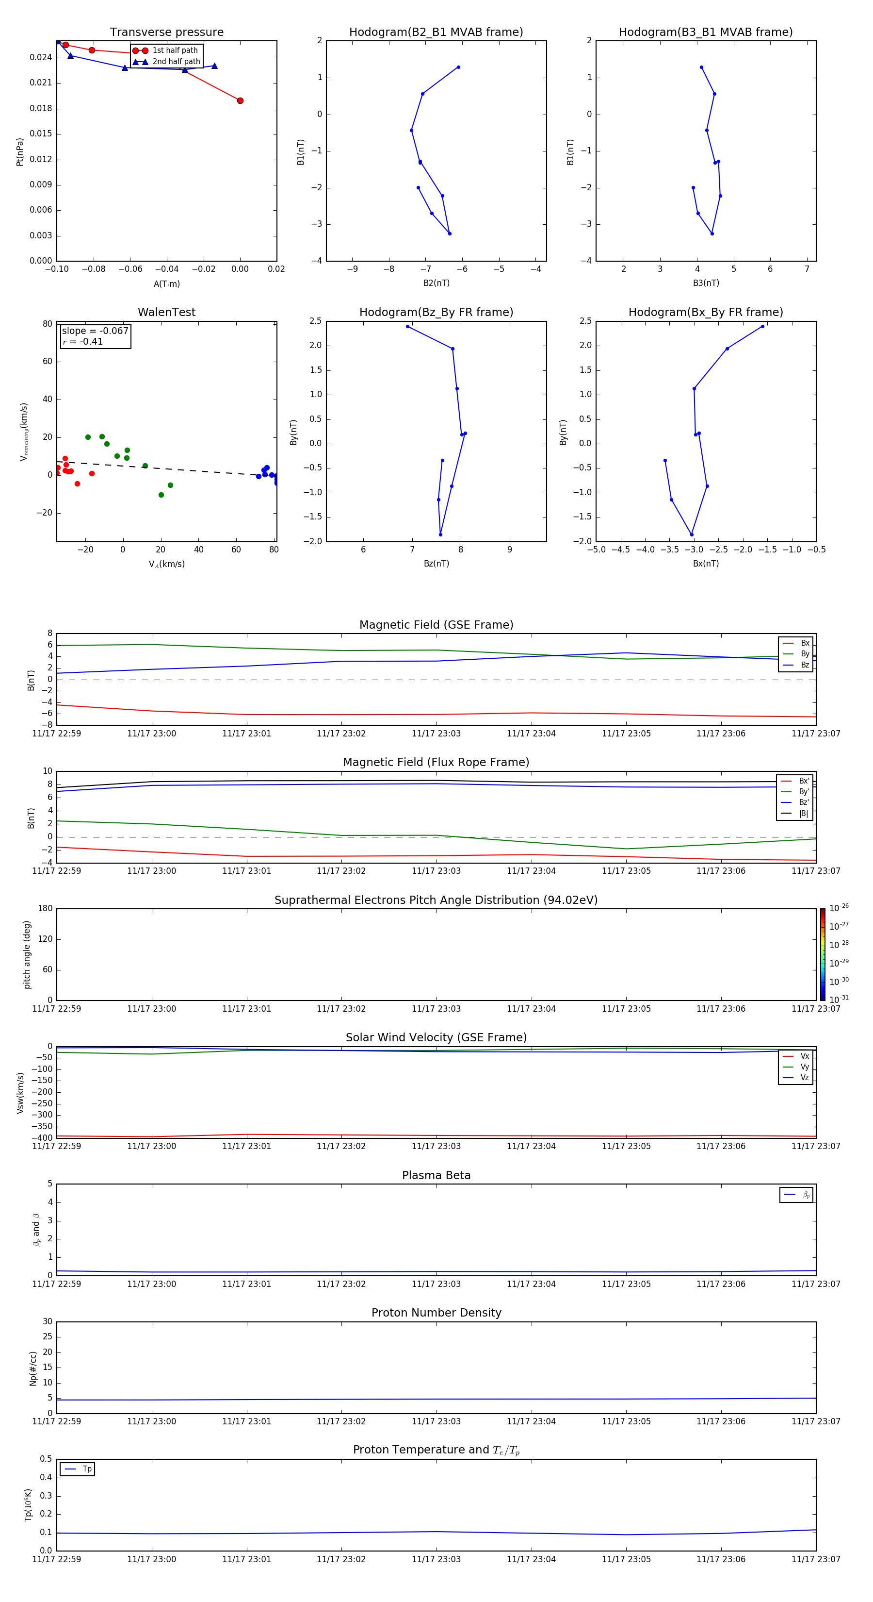Select the "slope = -0.067" annotation
The width and height of the screenshot is (873, 1602).
coord(95,331)
